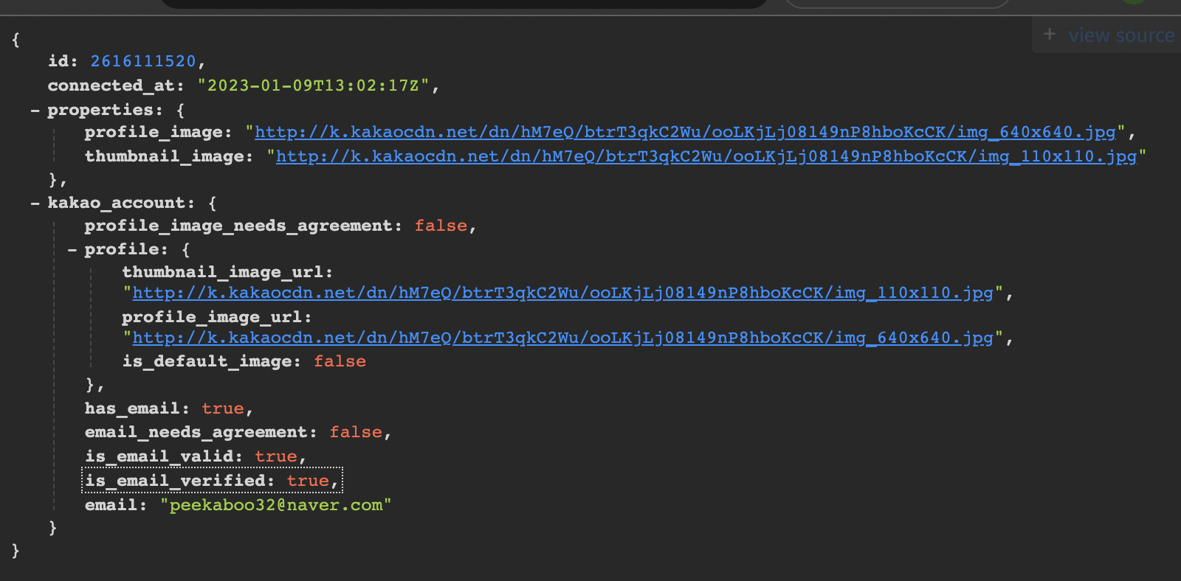1181x581 pixels.
Task: Click the true value of has_email
Action: [x=223, y=409]
